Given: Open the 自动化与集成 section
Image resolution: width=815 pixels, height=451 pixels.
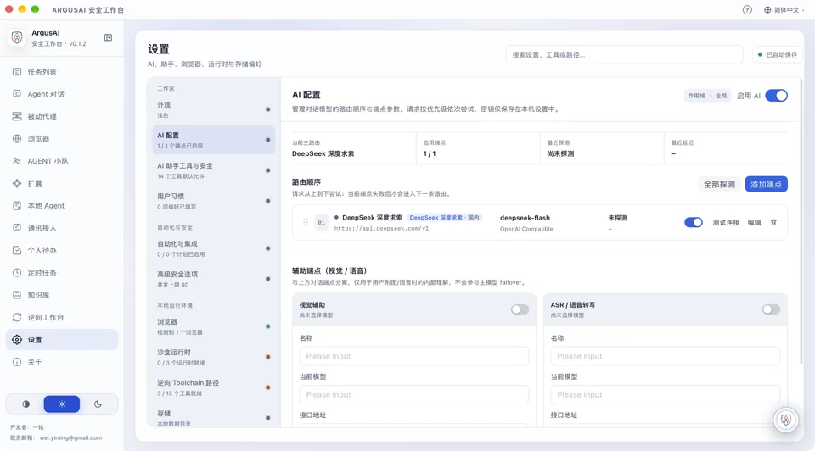Looking at the screenshot, I should coord(213,248).
